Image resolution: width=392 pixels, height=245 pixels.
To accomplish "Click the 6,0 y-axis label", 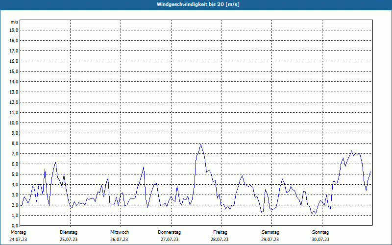I will pyautogui.click(x=15, y=164).
